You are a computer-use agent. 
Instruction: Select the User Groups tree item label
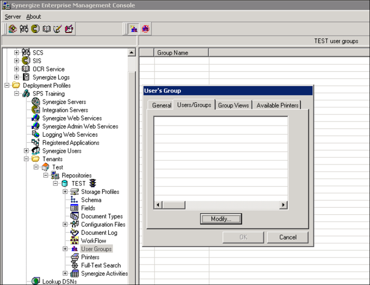point(96,249)
